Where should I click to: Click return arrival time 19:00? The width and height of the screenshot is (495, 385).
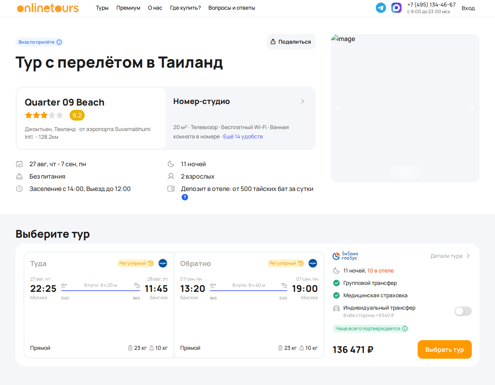point(305,289)
